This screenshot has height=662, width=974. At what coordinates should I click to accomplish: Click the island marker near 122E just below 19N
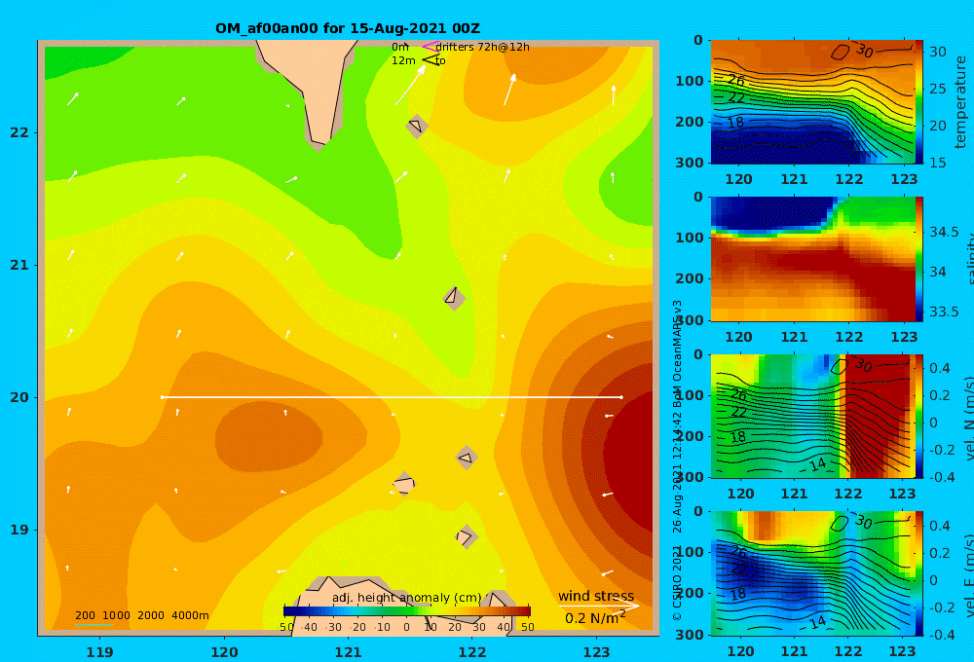pos(466,536)
